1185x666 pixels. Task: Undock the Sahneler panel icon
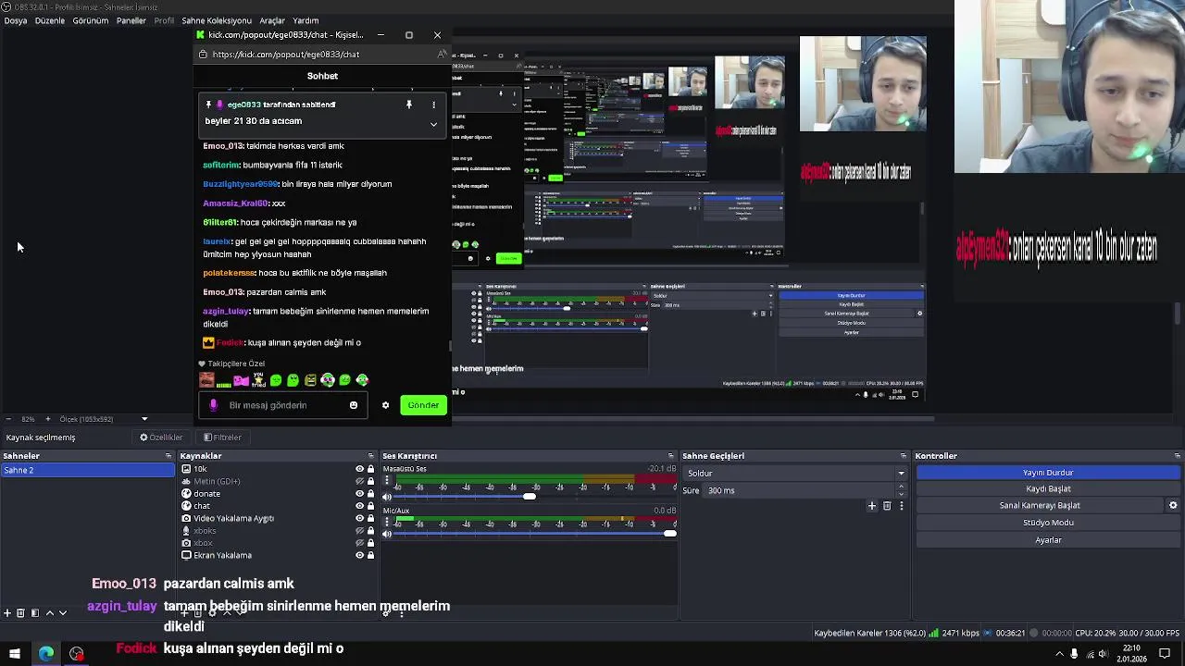coord(168,456)
